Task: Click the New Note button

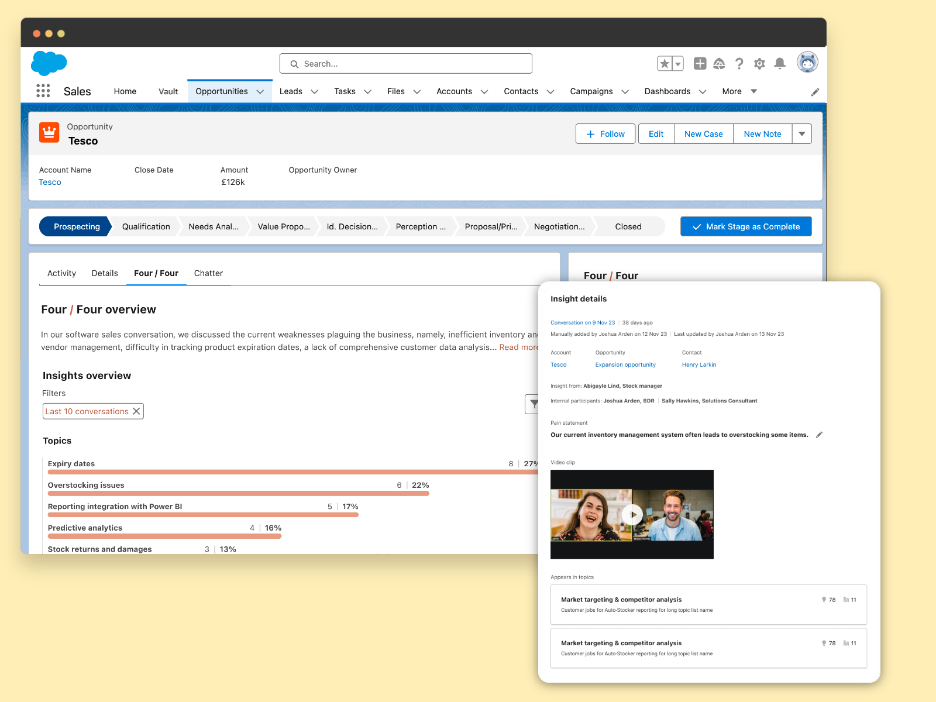Action: point(762,134)
